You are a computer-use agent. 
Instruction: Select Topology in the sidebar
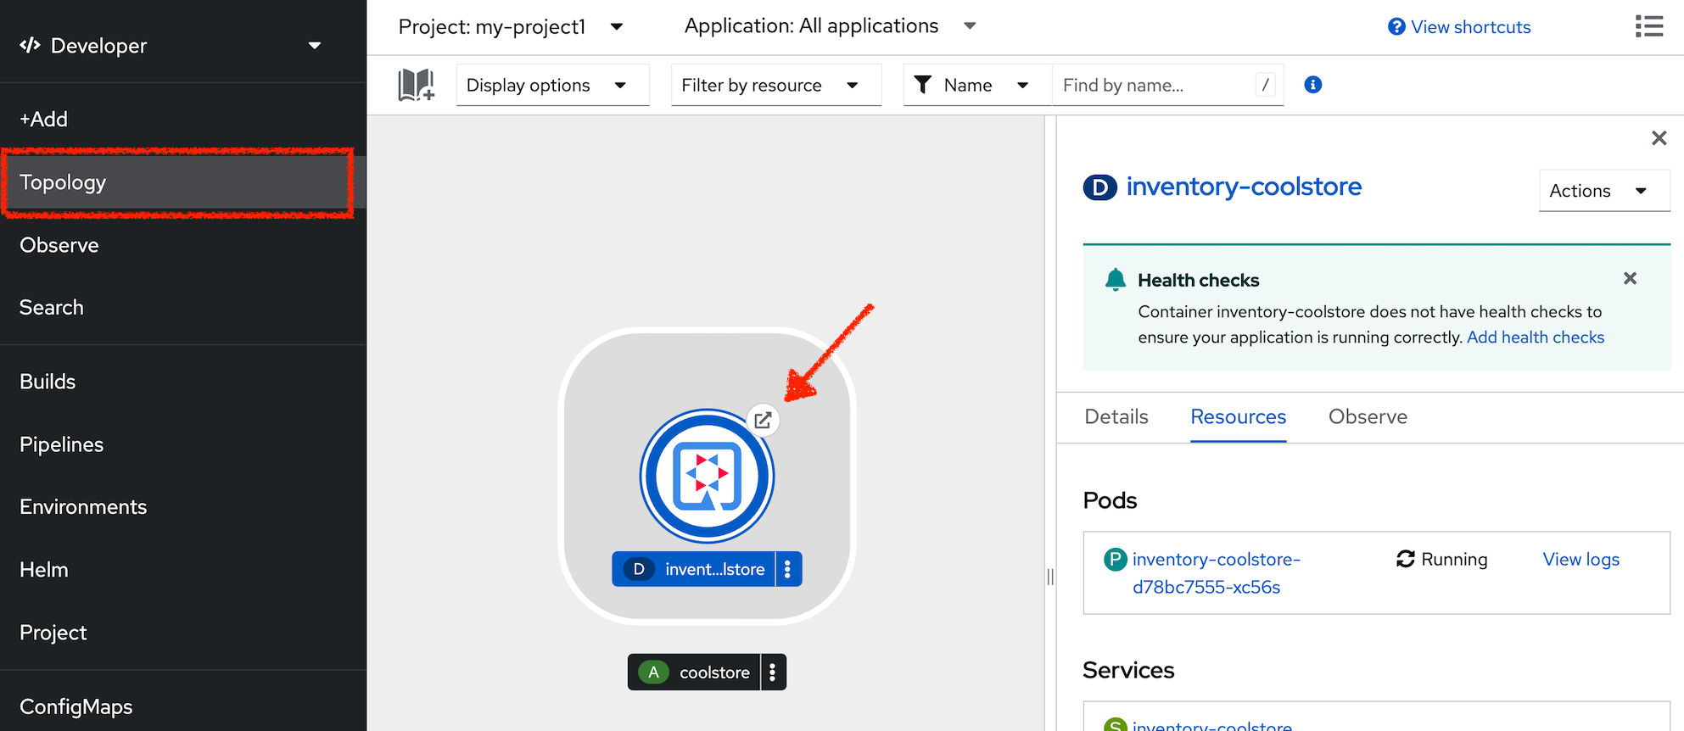click(183, 182)
